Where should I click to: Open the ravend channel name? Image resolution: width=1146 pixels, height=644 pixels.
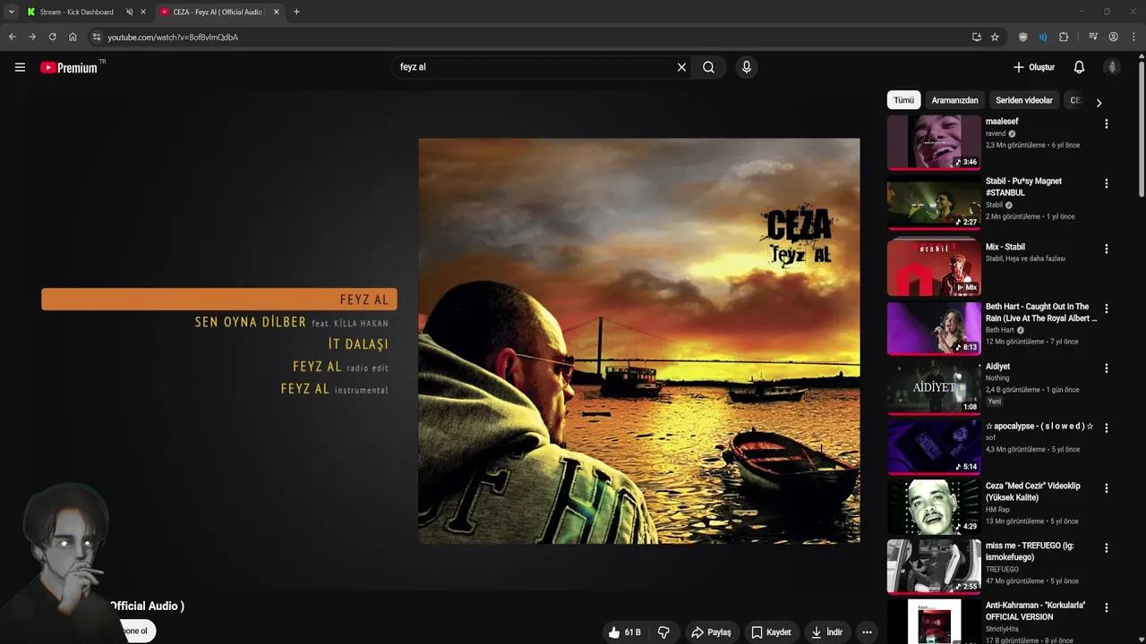pyautogui.click(x=996, y=133)
